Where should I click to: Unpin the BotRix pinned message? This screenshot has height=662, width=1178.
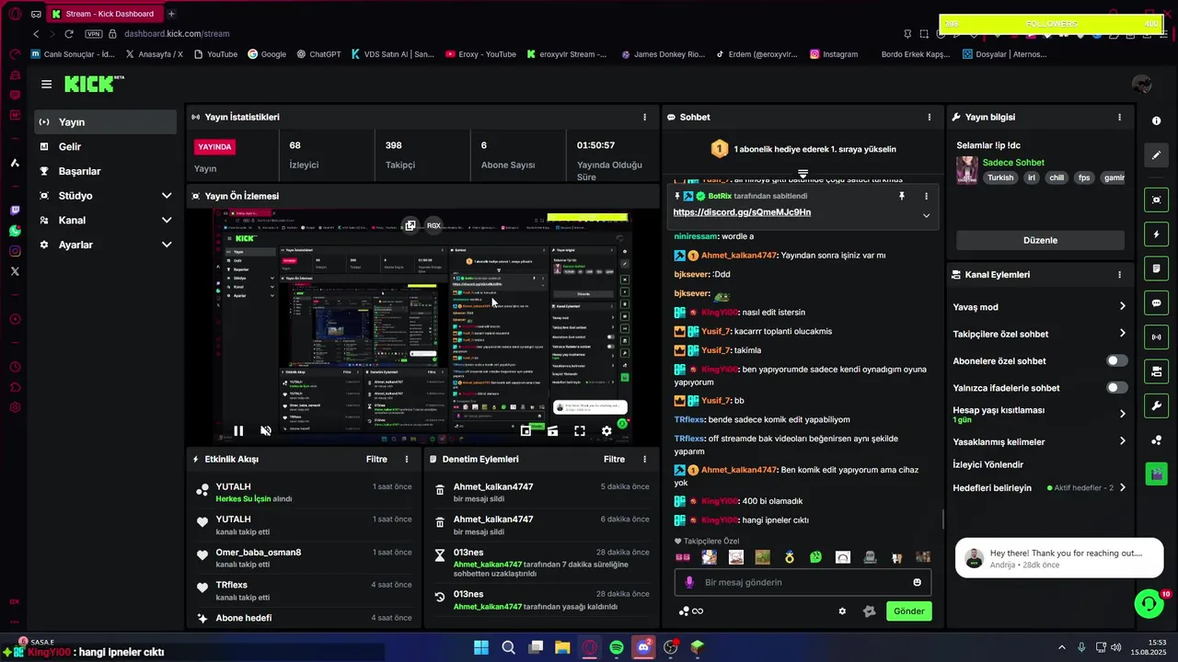(902, 196)
